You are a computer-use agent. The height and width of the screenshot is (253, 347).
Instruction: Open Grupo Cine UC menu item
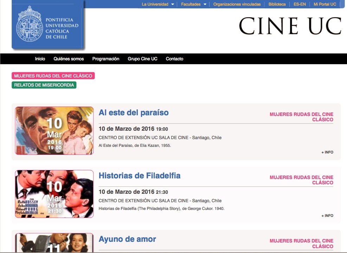coord(142,59)
